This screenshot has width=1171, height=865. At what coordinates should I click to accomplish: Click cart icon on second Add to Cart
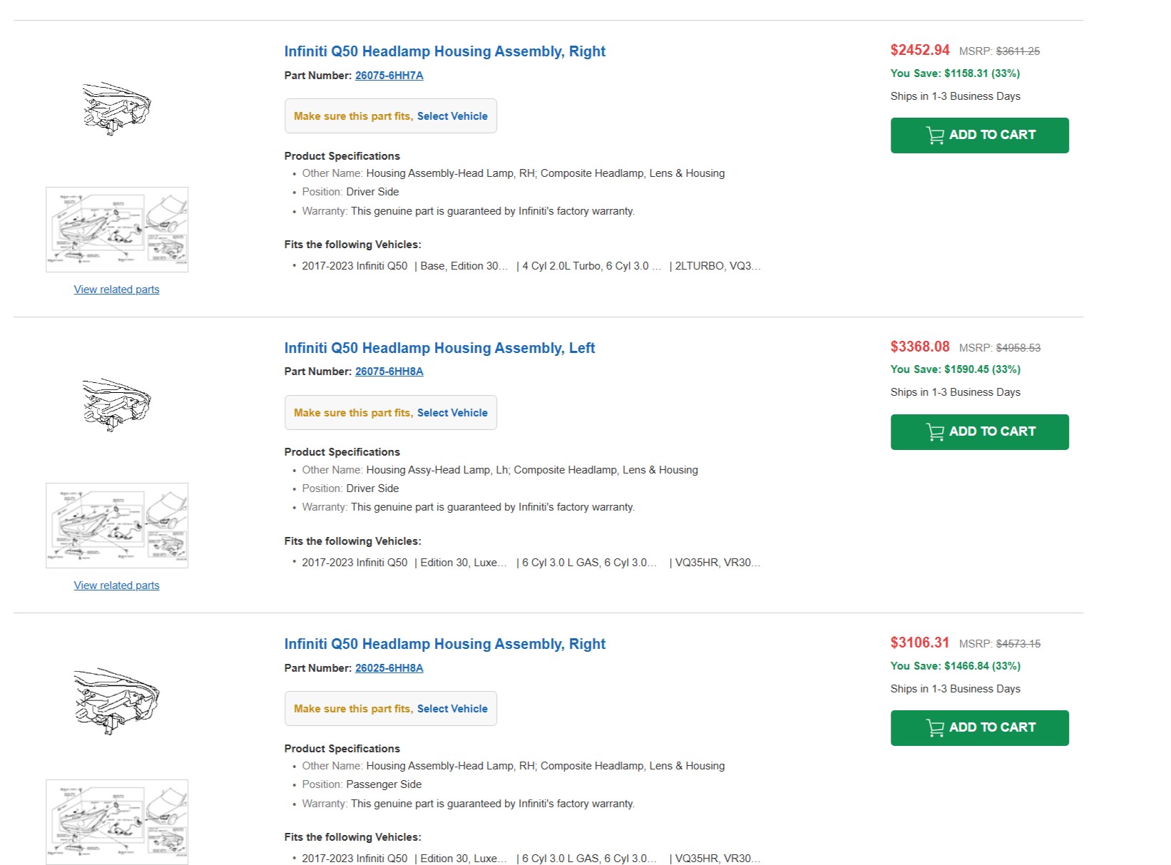[x=935, y=432]
